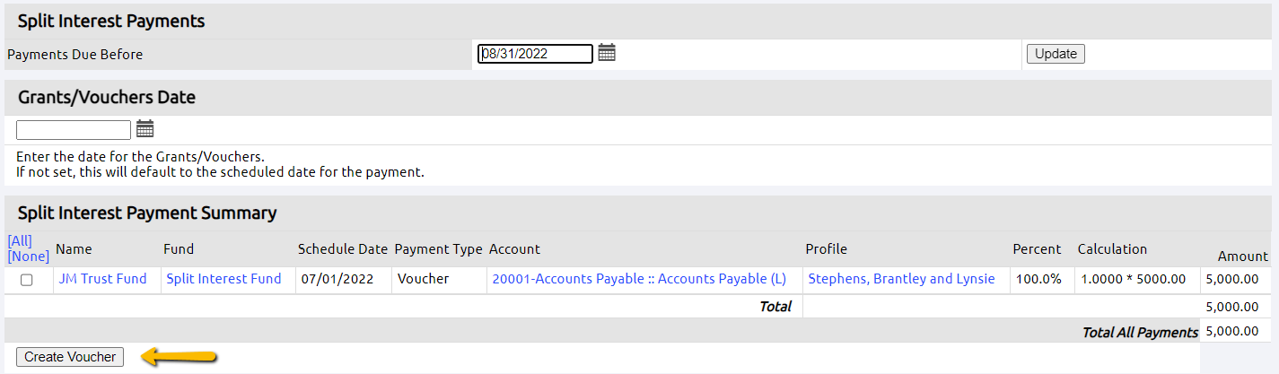Click the Schedule Date column header
The height and width of the screenshot is (374, 1279).
pos(343,249)
